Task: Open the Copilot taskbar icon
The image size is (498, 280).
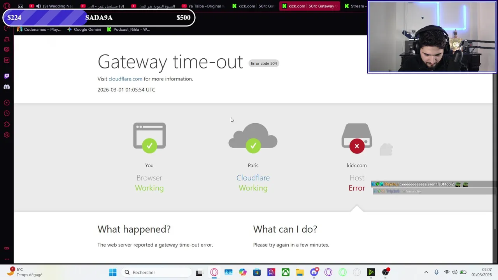Action: click(242, 272)
